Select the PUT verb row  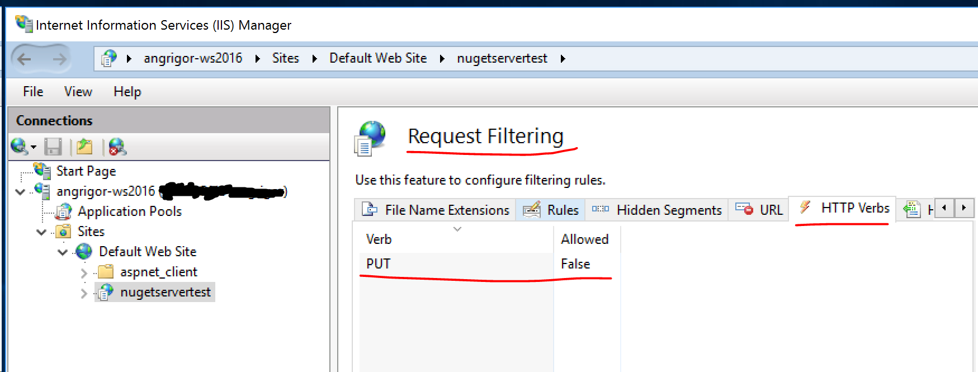486,264
